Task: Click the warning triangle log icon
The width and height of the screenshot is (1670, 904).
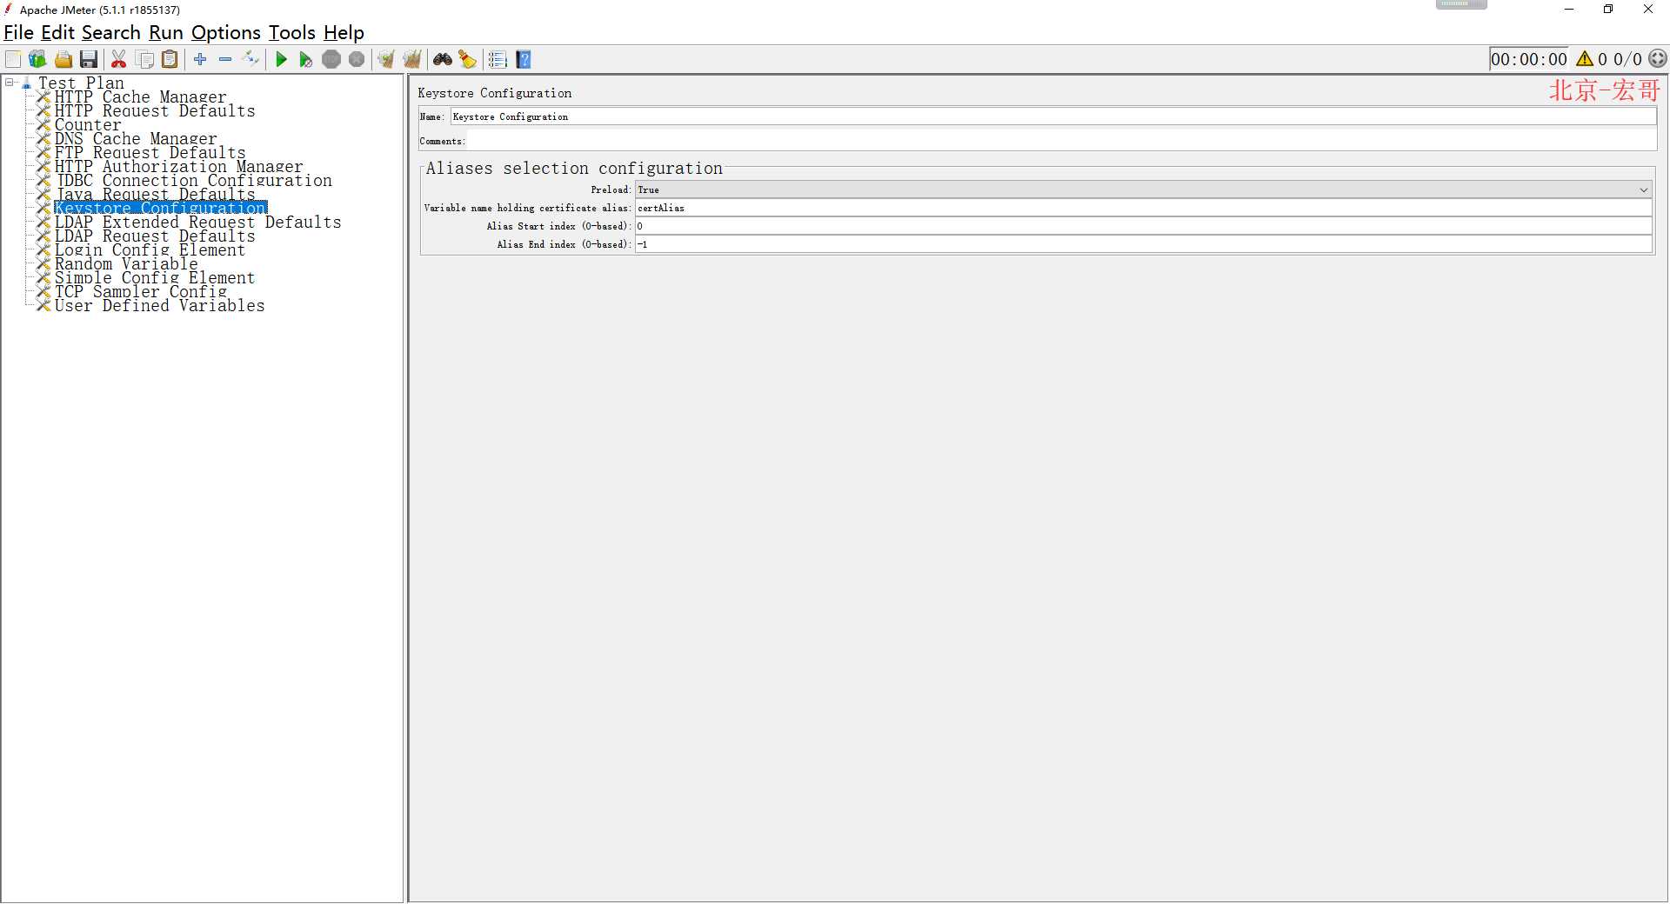Action: (1585, 59)
